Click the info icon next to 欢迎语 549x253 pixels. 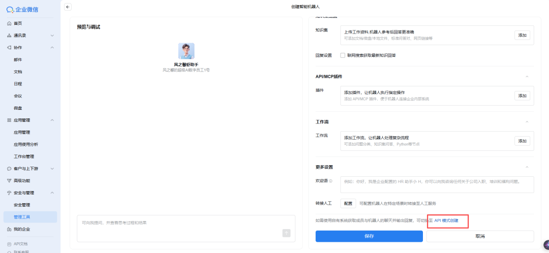point(330,181)
